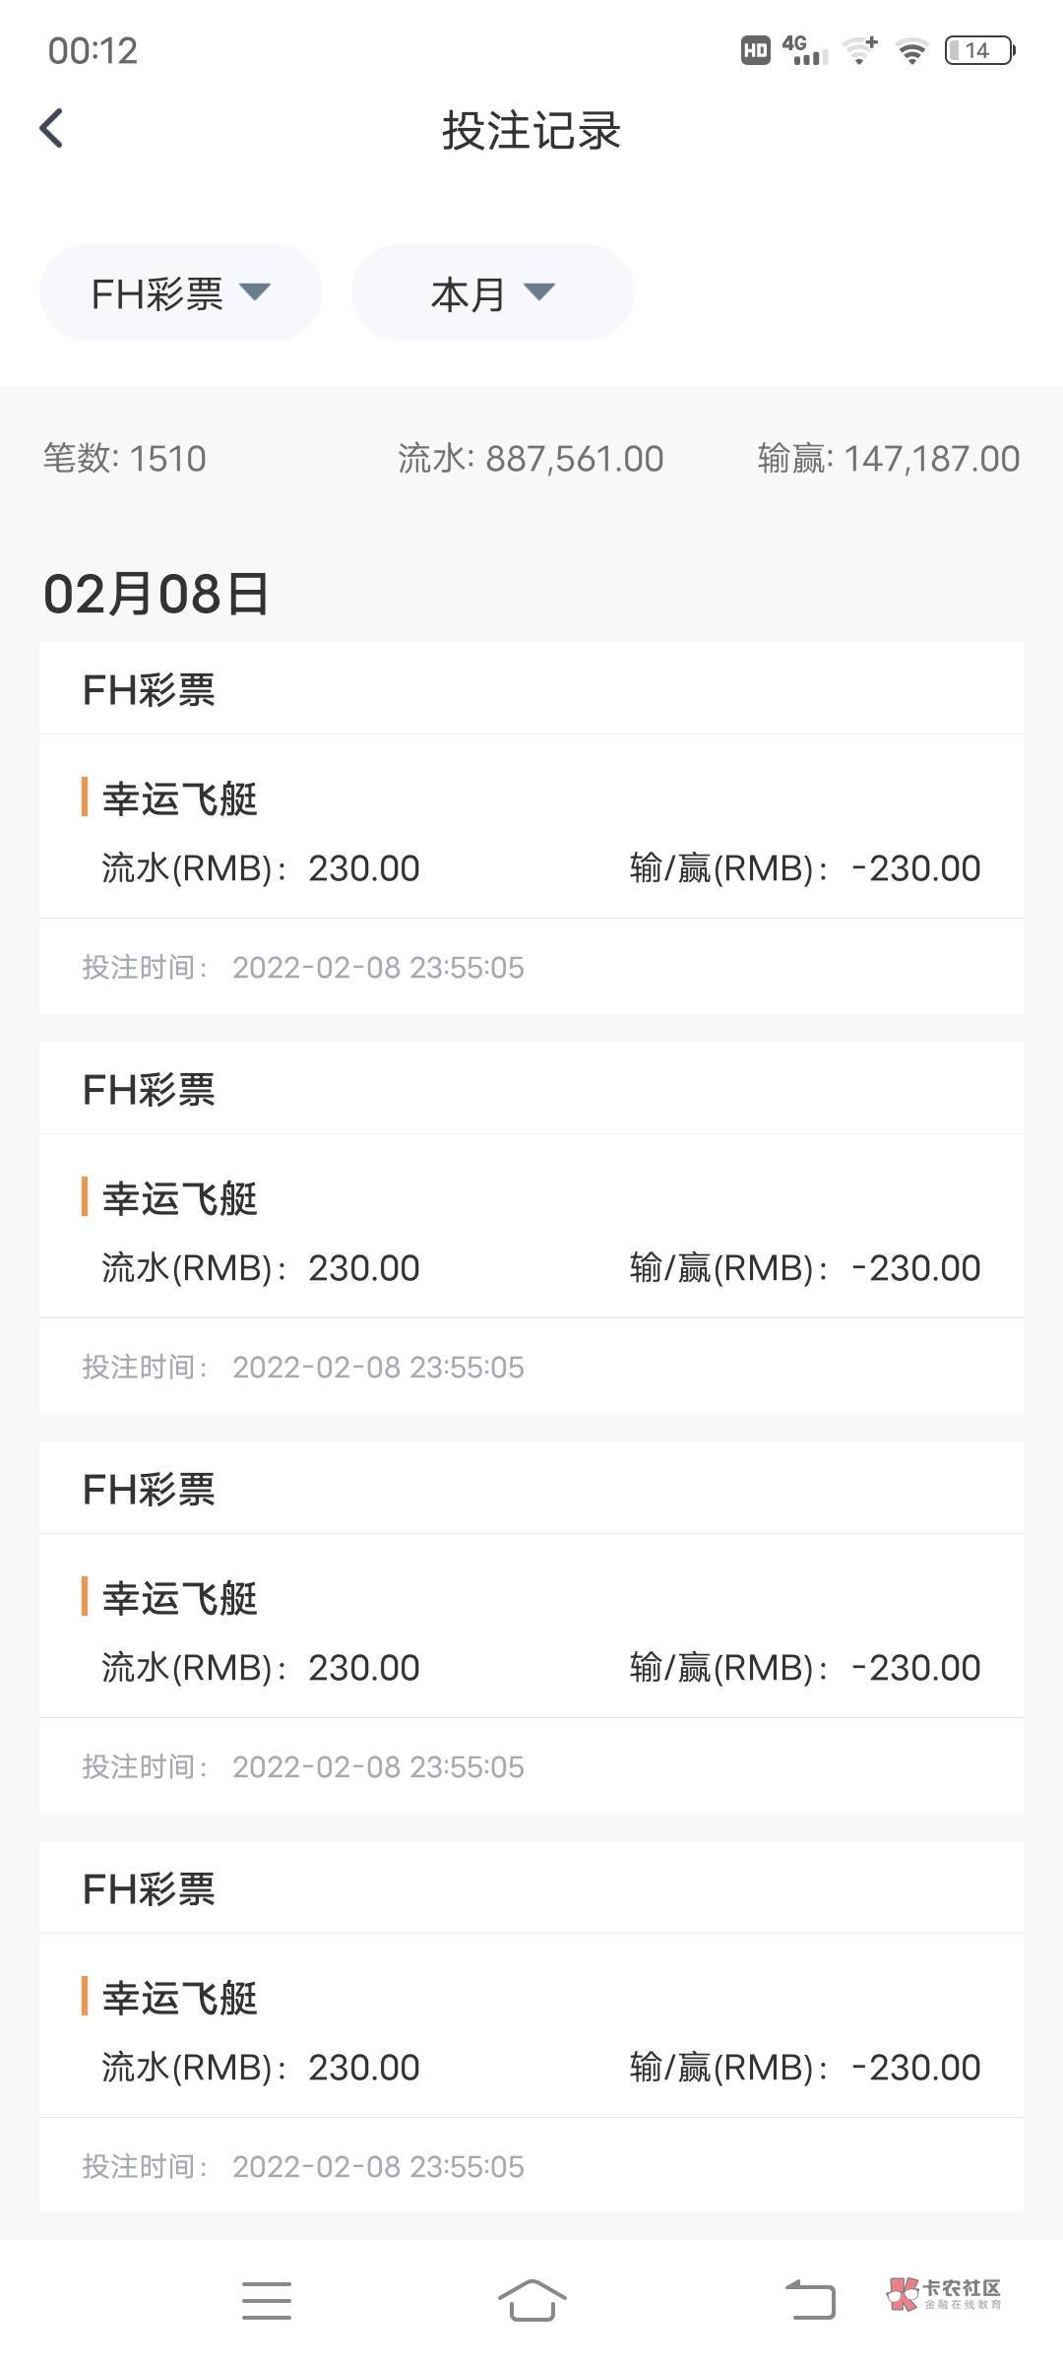Image resolution: width=1063 pixels, height=2363 pixels.
Task: Tap the 投注记录 page title
Action: (531, 131)
